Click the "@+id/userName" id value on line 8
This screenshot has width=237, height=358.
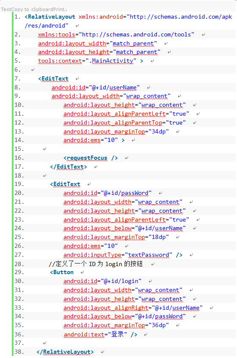114,88
